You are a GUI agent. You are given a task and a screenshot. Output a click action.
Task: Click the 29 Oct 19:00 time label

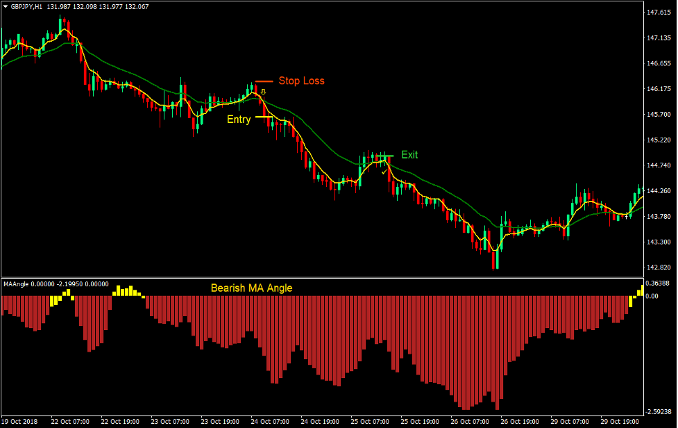[x=619, y=421]
